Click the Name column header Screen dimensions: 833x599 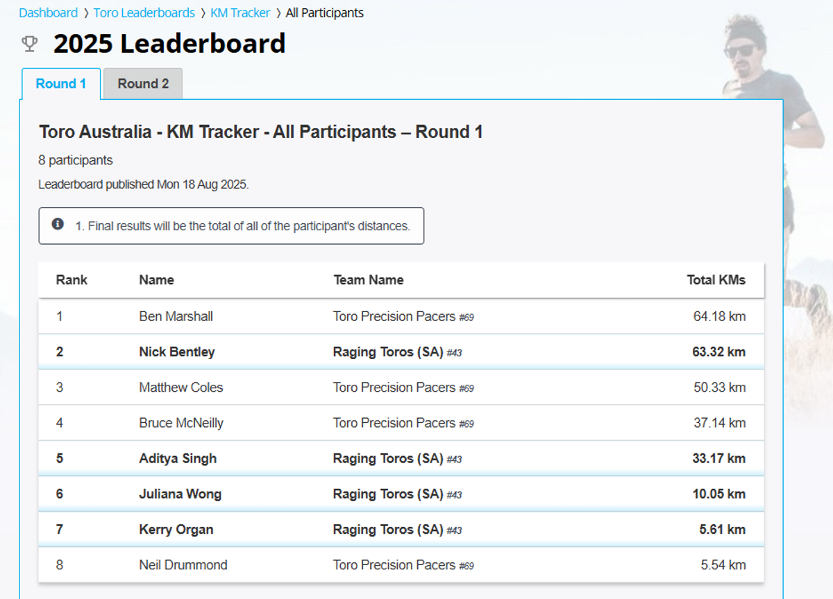coord(156,280)
